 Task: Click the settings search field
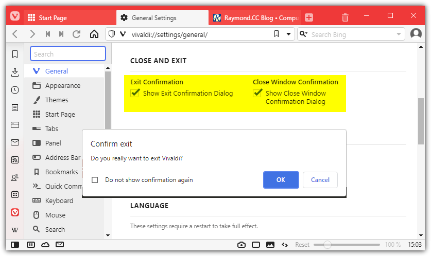pyautogui.click(x=68, y=53)
